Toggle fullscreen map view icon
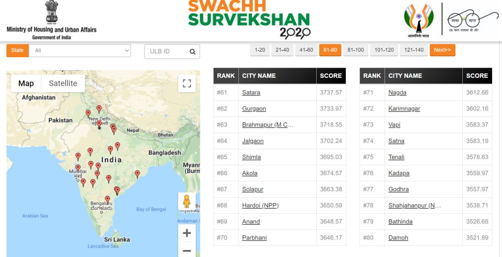 point(187,83)
